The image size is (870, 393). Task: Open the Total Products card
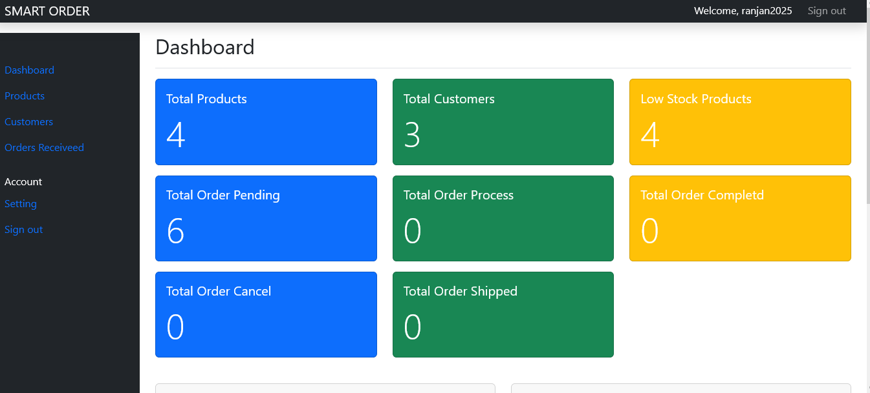pyautogui.click(x=266, y=121)
